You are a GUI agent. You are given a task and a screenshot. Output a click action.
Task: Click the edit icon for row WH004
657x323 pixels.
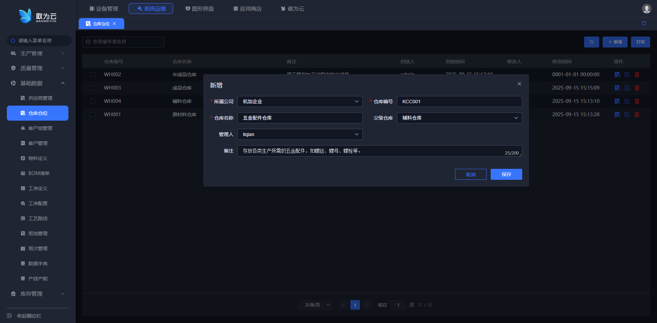coord(627,101)
